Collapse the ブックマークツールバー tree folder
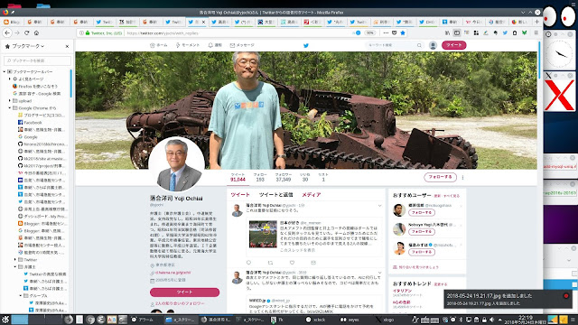Screen dimensions: 578x325 click(x=5, y=71)
